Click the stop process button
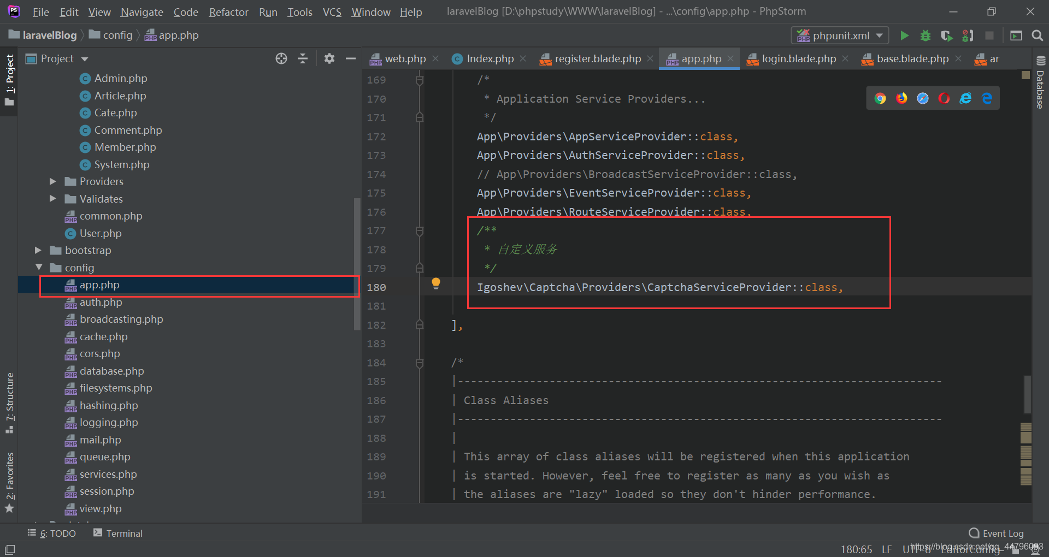Image resolution: width=1049 pixels, height=557 pixels. pos(989,35)
